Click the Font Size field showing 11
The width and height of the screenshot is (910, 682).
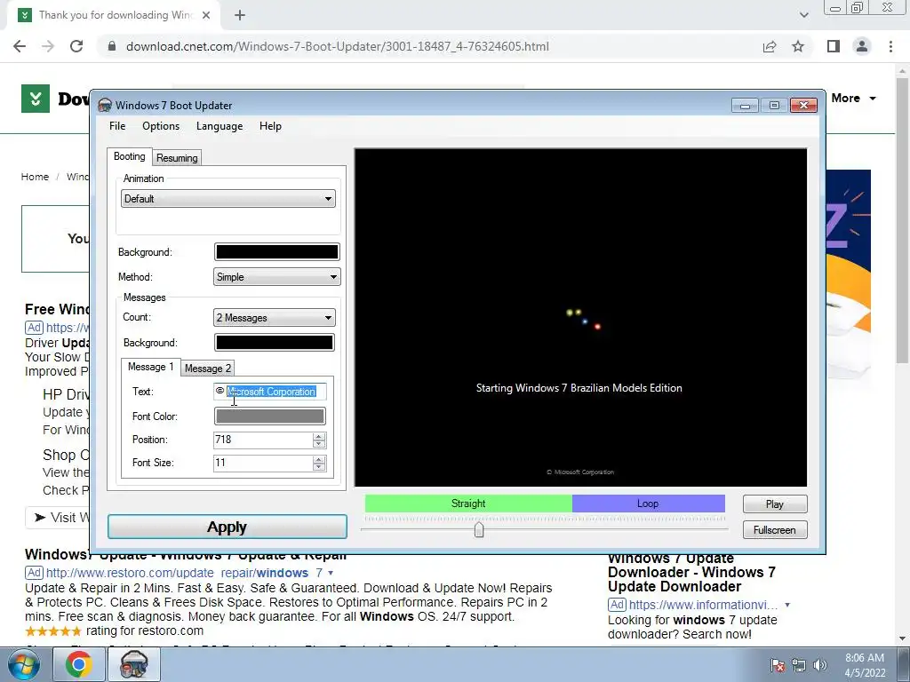pos(263,463)
